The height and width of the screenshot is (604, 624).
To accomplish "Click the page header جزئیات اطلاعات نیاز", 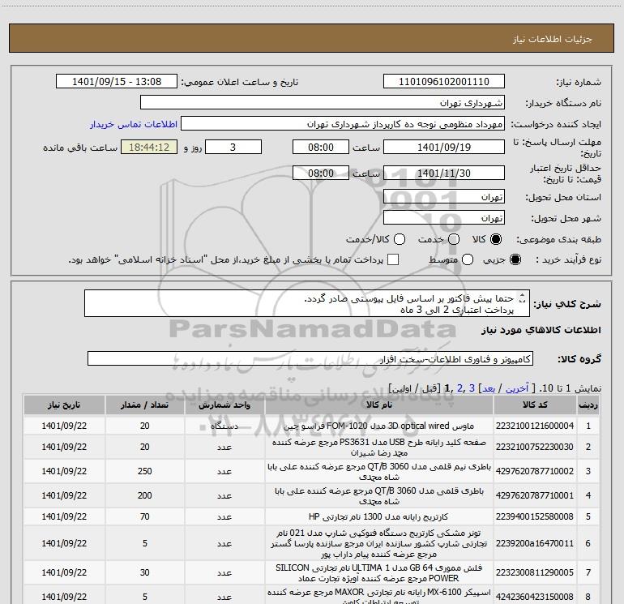I will pos(553,39).
